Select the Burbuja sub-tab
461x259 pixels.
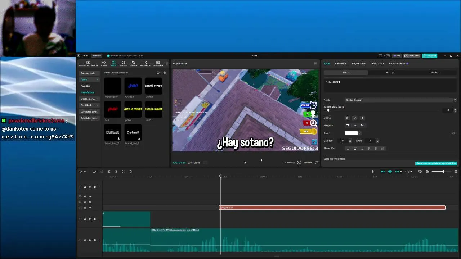[390, 73]
